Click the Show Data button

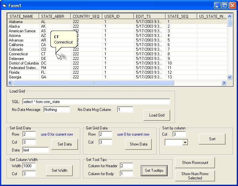[138, 144]
